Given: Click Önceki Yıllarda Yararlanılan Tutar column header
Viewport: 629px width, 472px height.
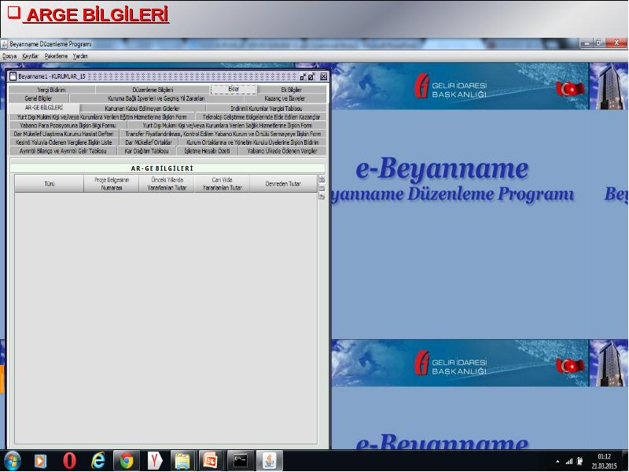Looking at the screenshot, I should (x=167, y=183).
